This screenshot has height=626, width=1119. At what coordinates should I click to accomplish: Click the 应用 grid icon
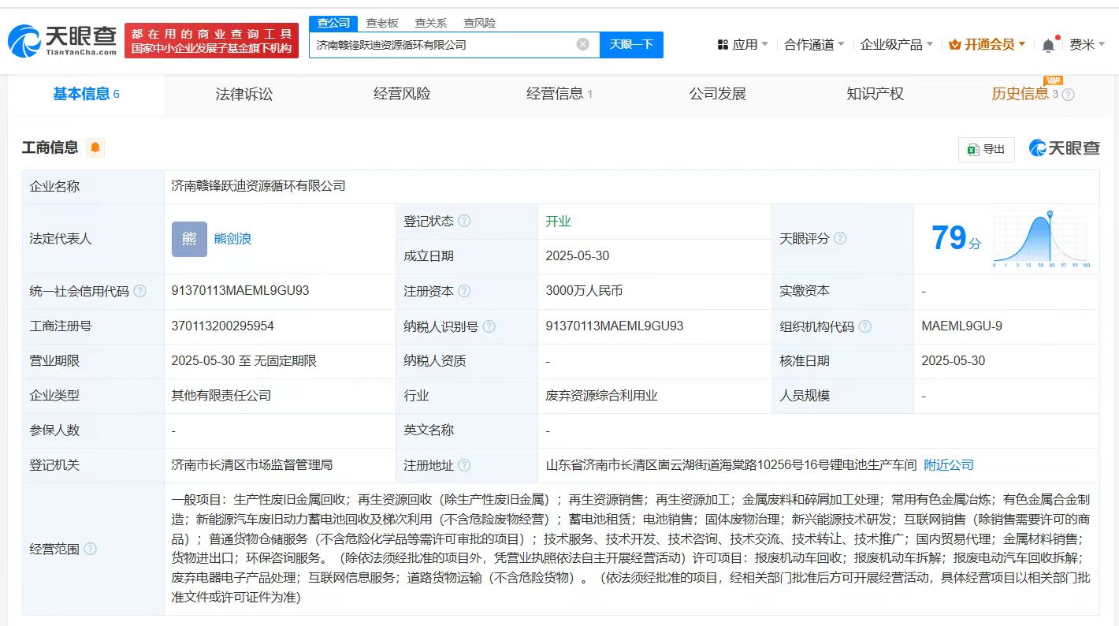723,45
